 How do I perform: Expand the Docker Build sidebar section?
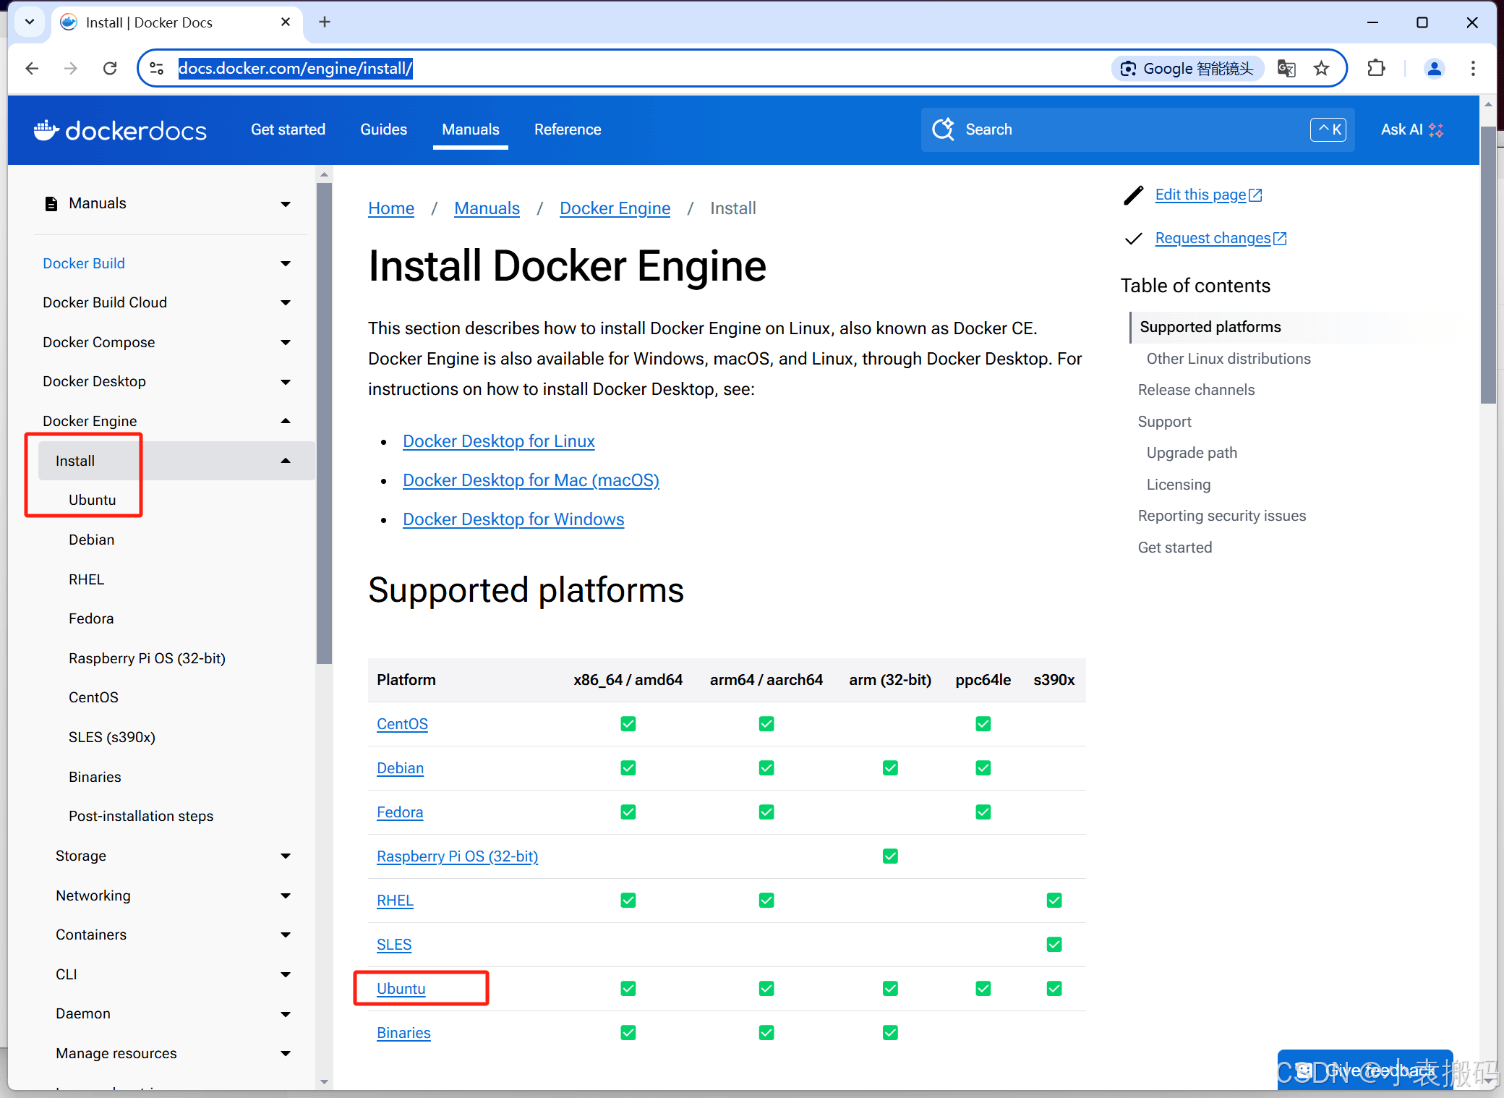(286, 264)
